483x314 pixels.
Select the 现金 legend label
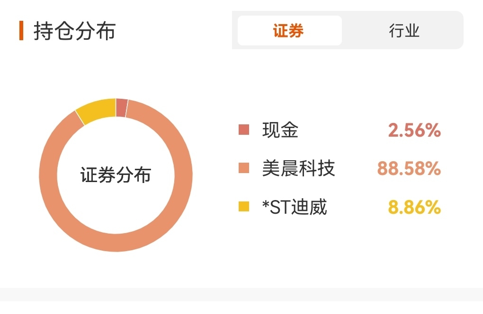280,130
